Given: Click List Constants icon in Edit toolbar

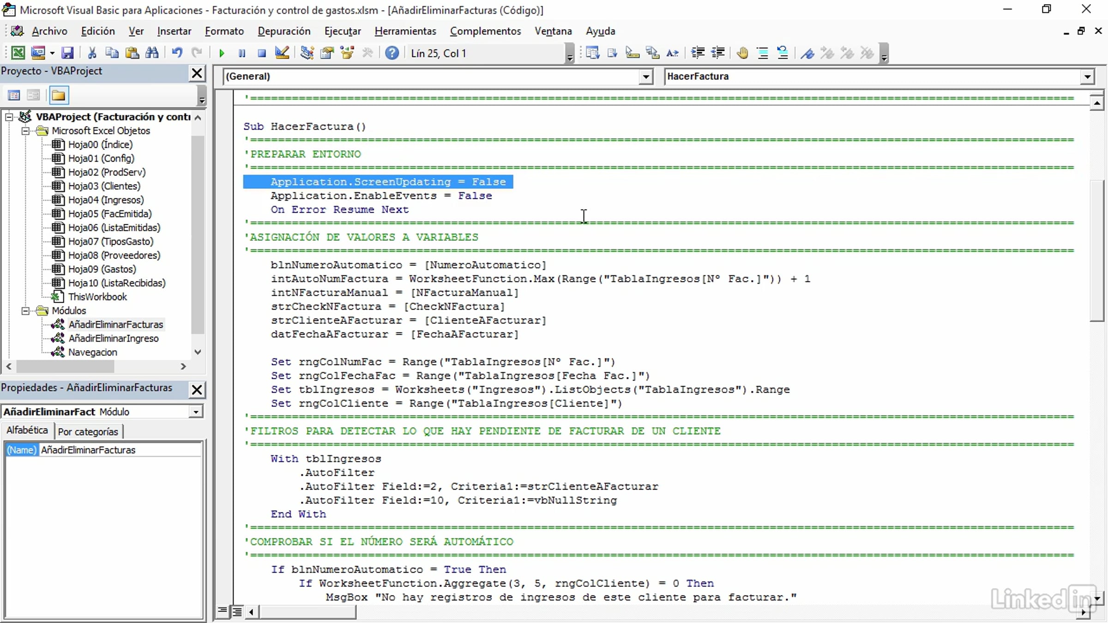Looking at the screenshot, I should 613,53.
